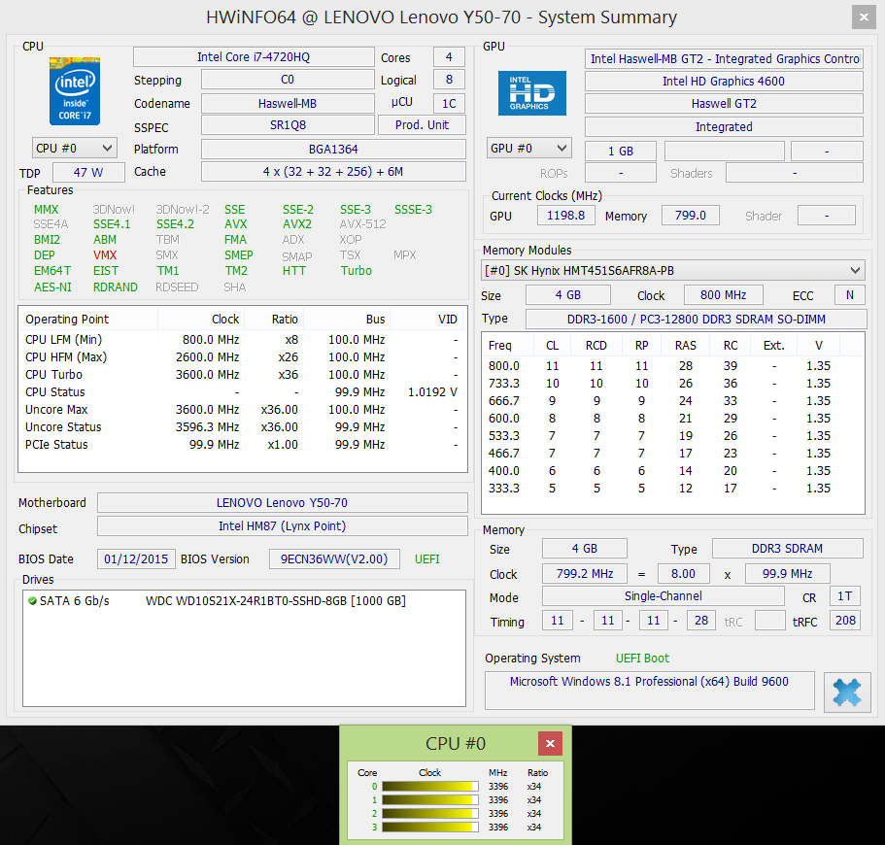Click the VID column header

coord(427,319)
